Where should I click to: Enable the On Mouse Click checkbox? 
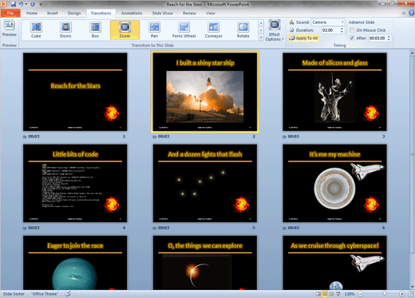coord(352,30)
